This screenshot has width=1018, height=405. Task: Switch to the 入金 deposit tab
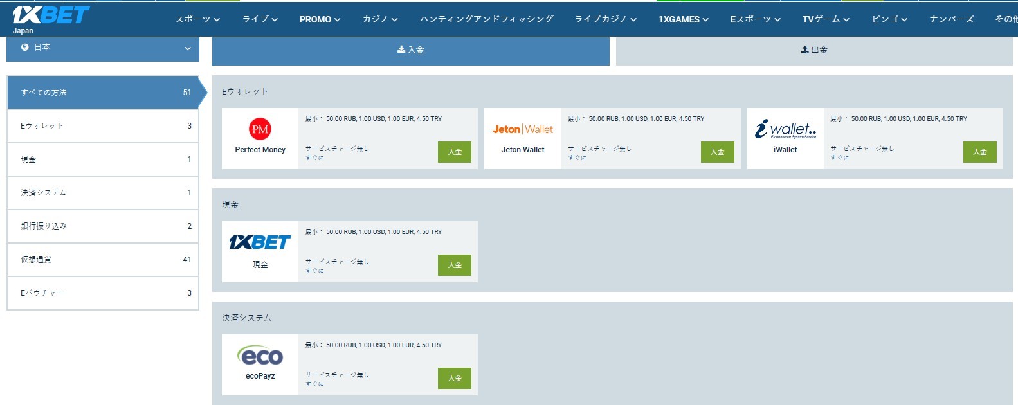pyautogui.click(x=411, y=50)
